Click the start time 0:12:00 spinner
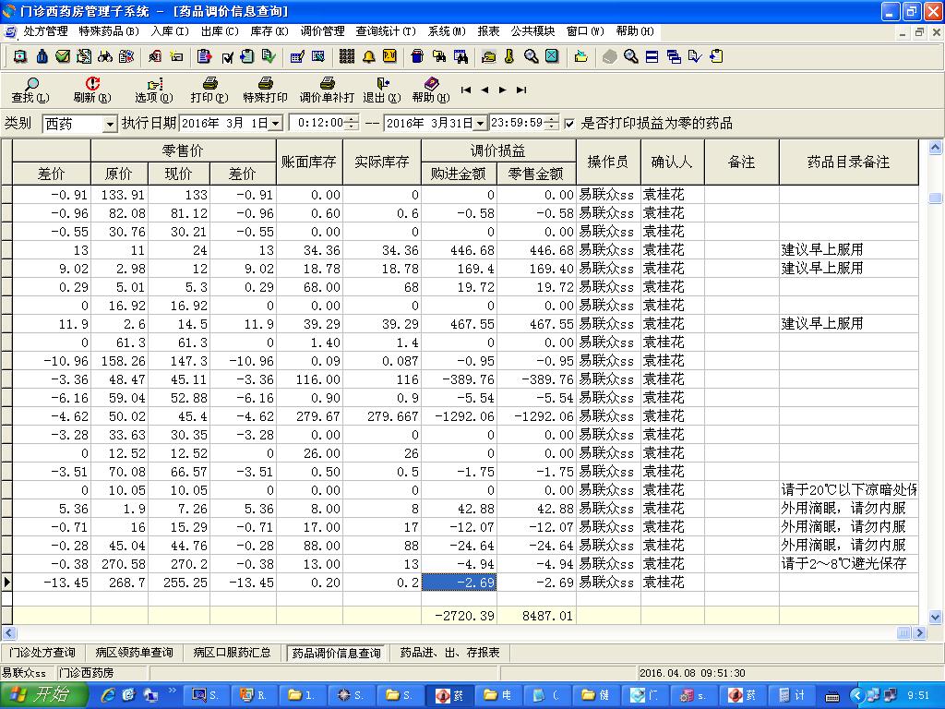 [353, 123]
